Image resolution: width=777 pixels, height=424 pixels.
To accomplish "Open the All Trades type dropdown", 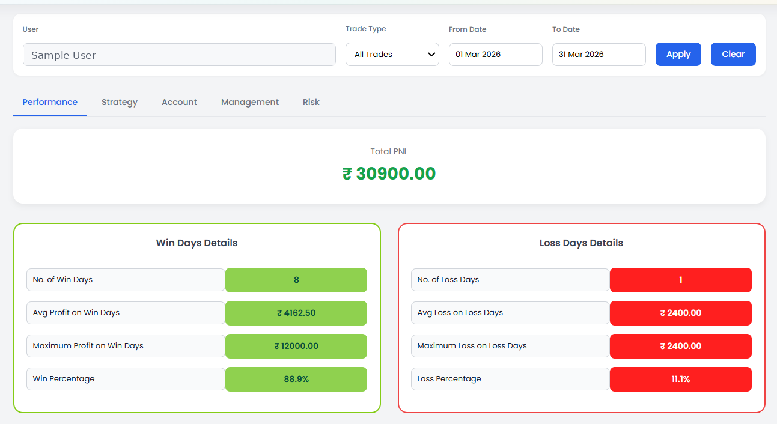I will pyautogui.click(x=392, y=54).
